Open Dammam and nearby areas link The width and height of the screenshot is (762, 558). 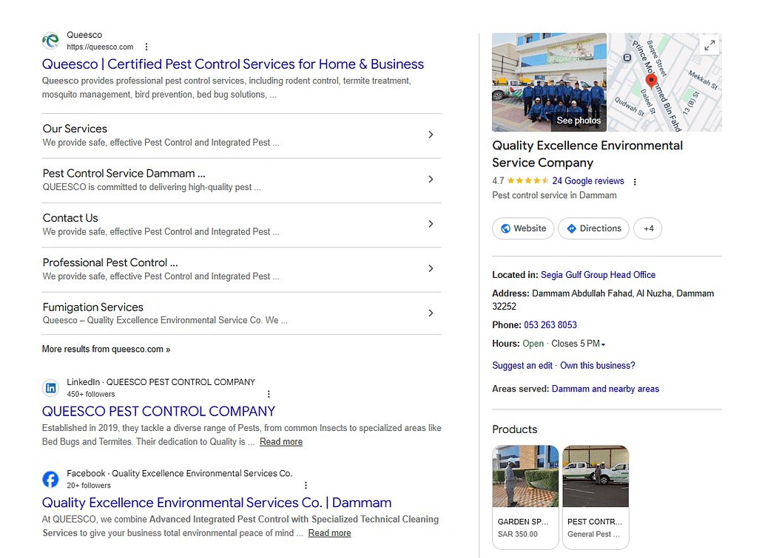pos(605,389)
